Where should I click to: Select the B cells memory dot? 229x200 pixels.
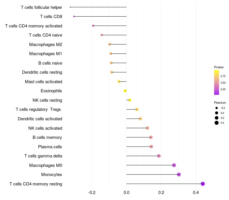(x=151, y=137)
